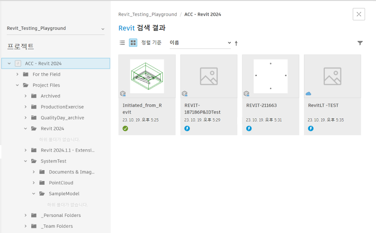Viewport: 376px width, 233px height.
Task: Expand the PointCloud folder chevron
Action: 34,183
